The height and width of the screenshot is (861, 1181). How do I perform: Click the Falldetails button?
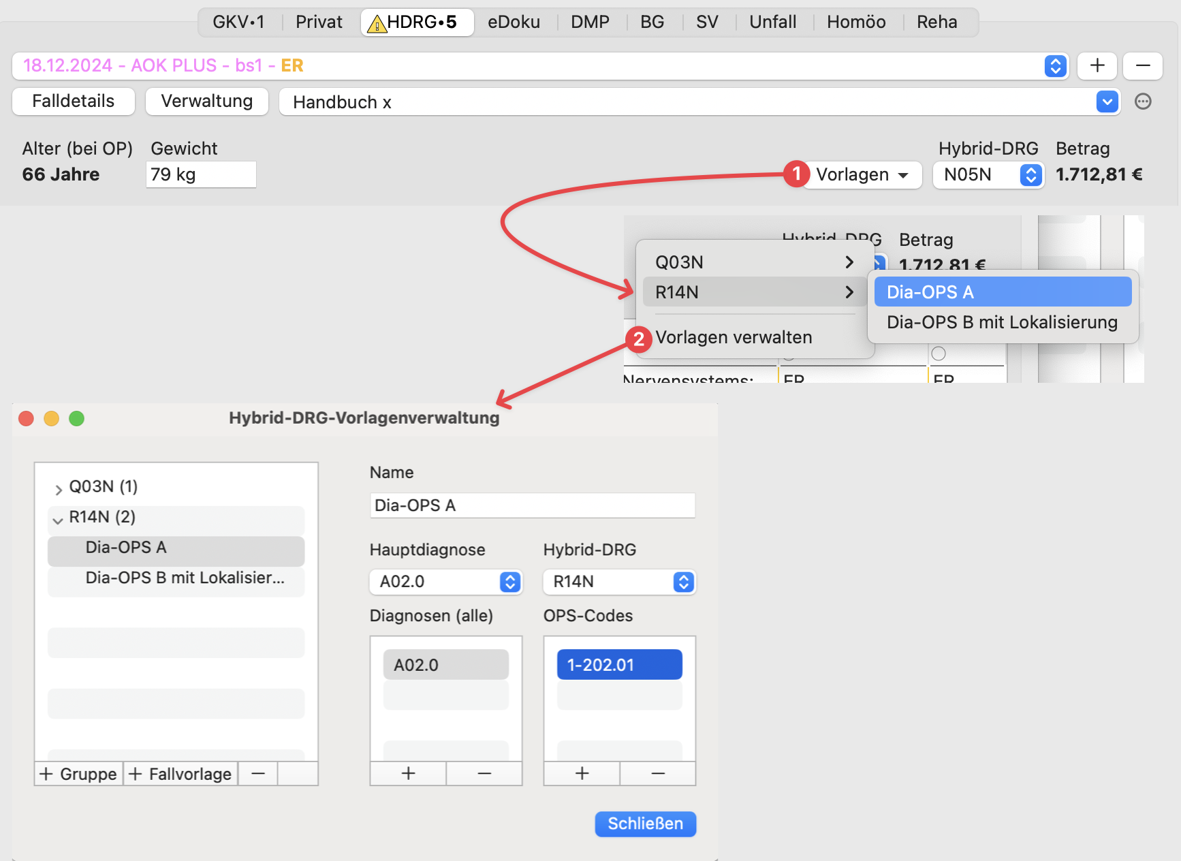(x=74, y=101)
